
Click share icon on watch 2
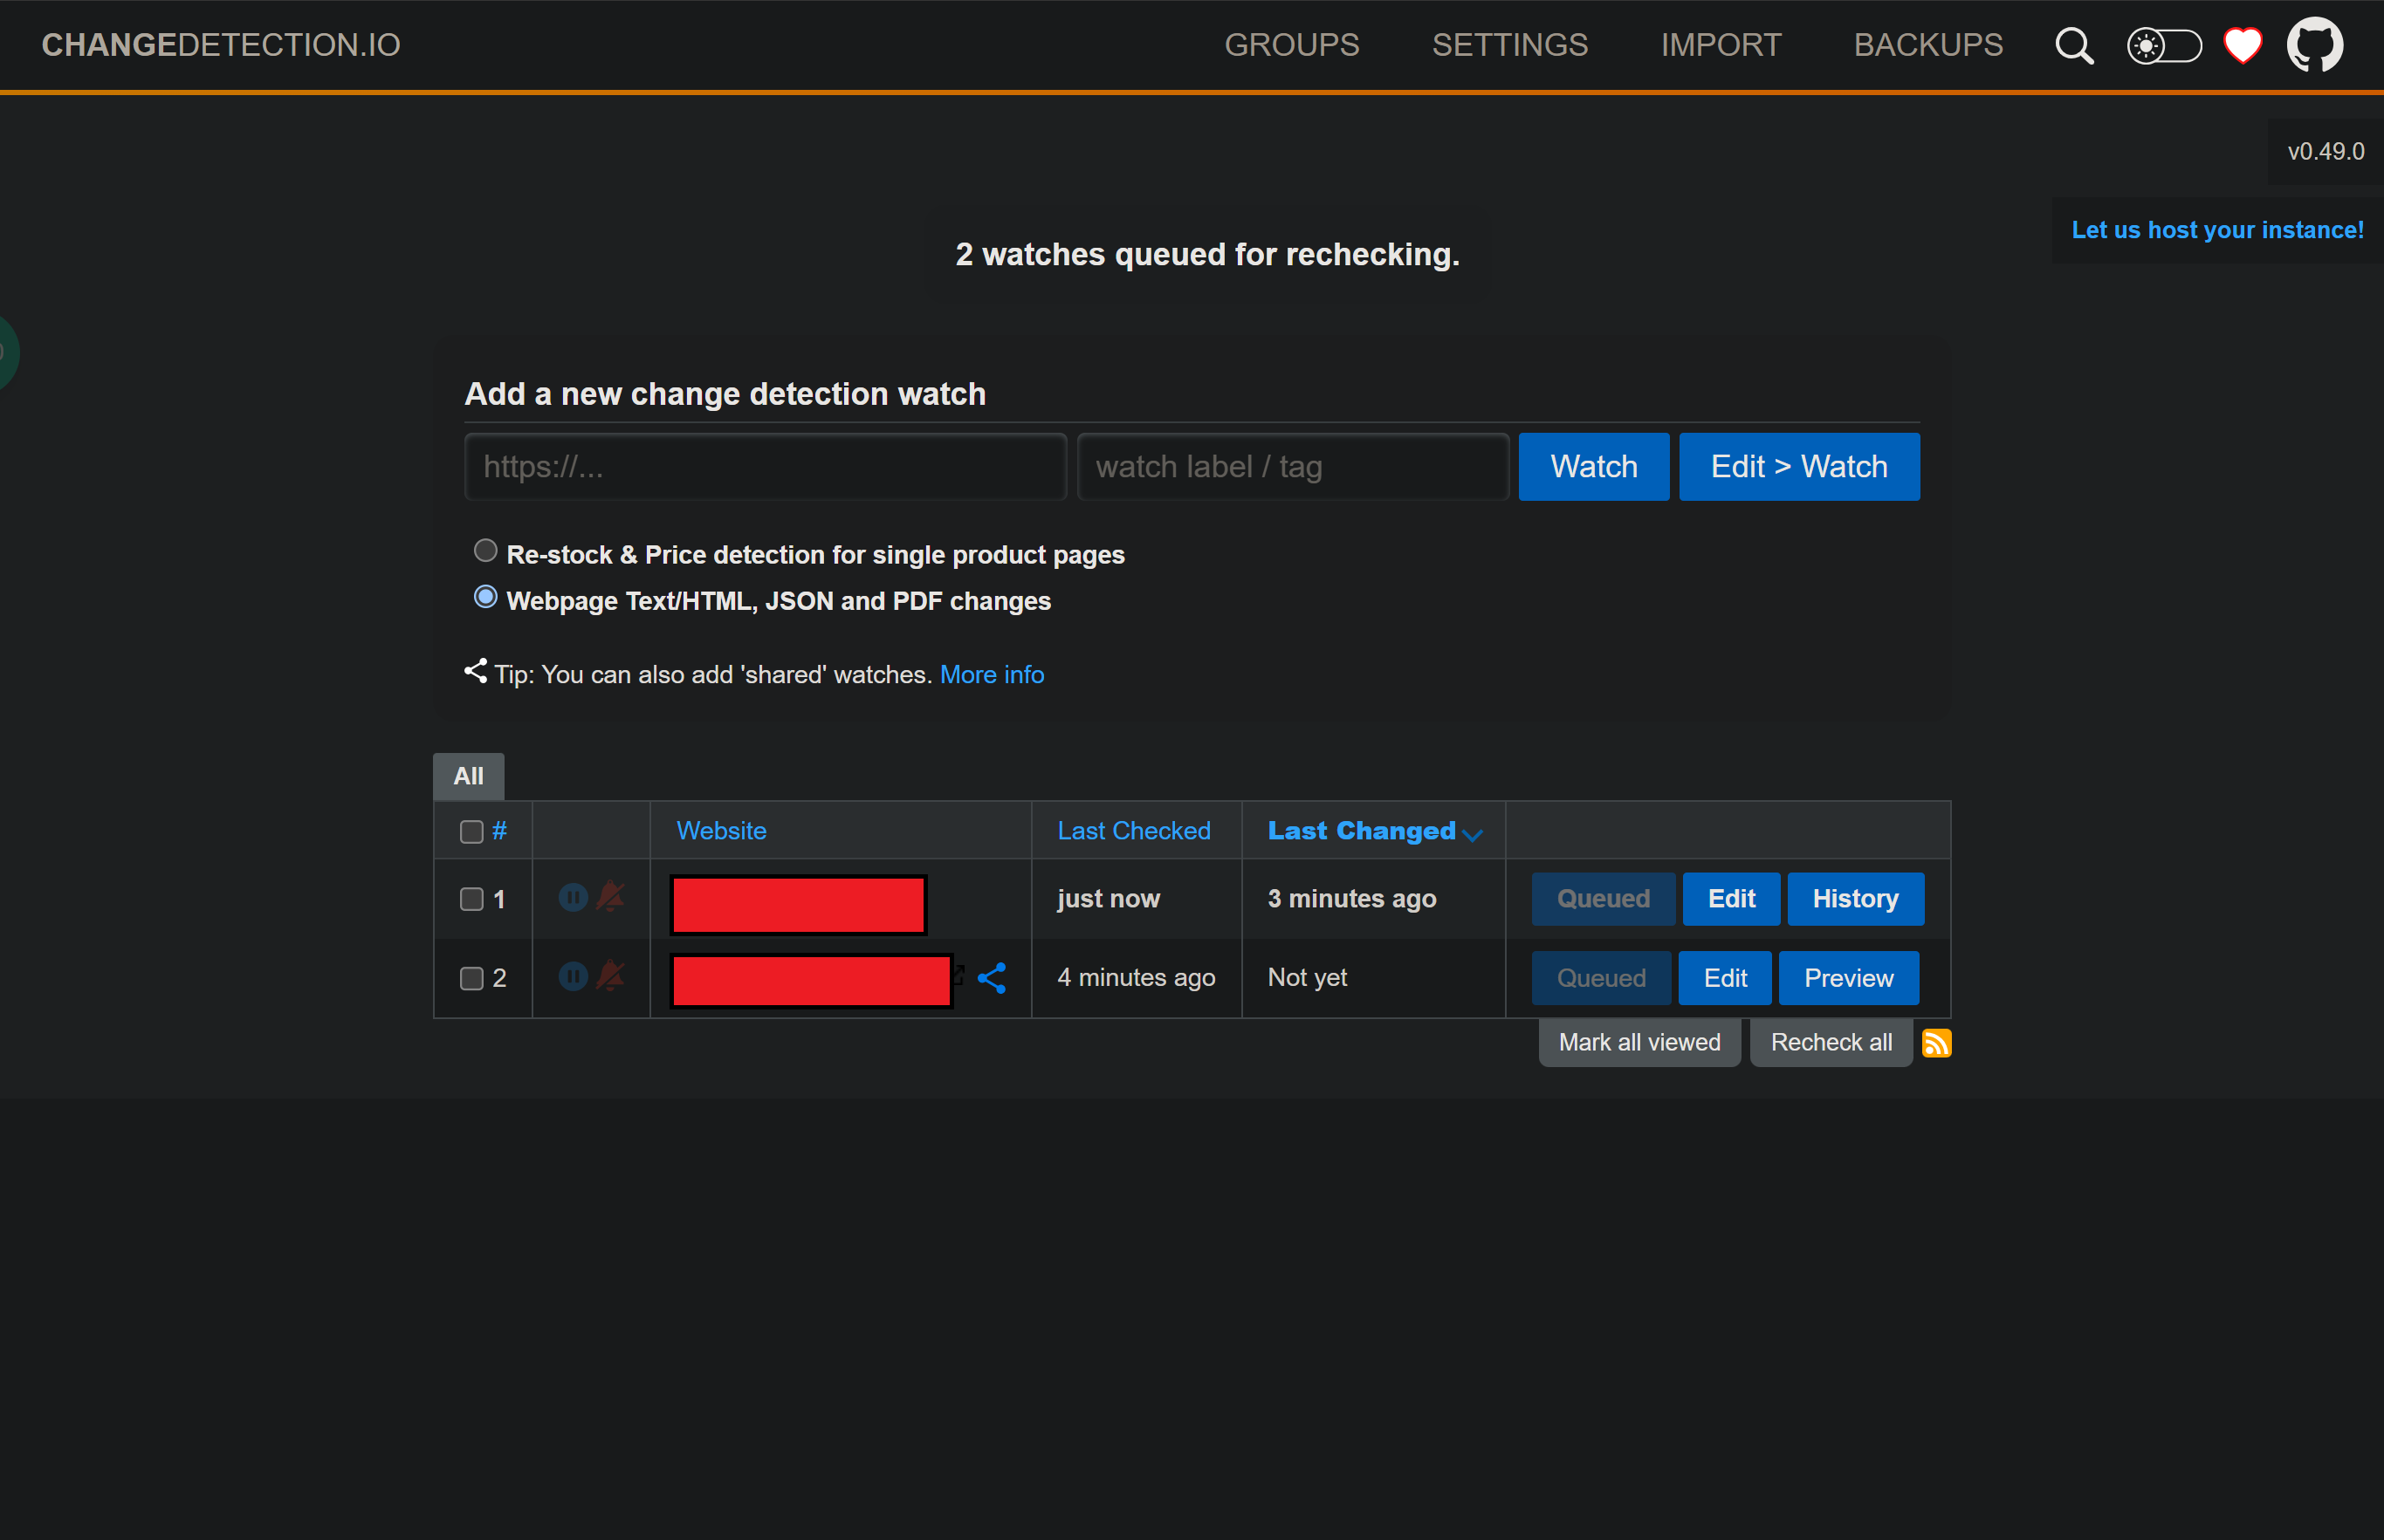click(992, 977)
